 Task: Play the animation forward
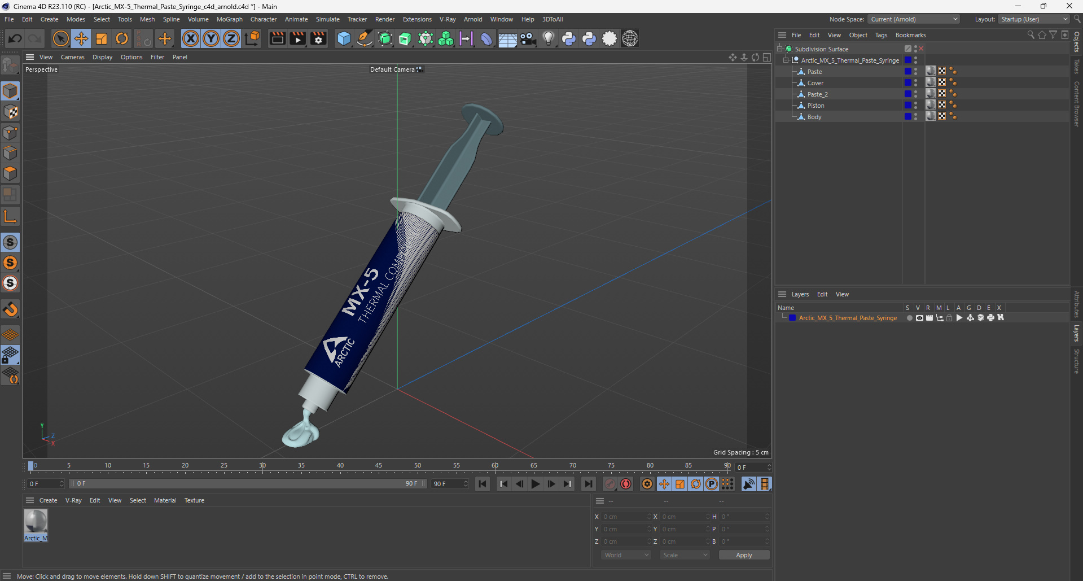click(x=536, y=484)
